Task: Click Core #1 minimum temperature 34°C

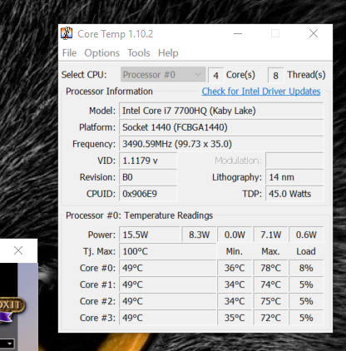Action: click(x=235, y=284)
